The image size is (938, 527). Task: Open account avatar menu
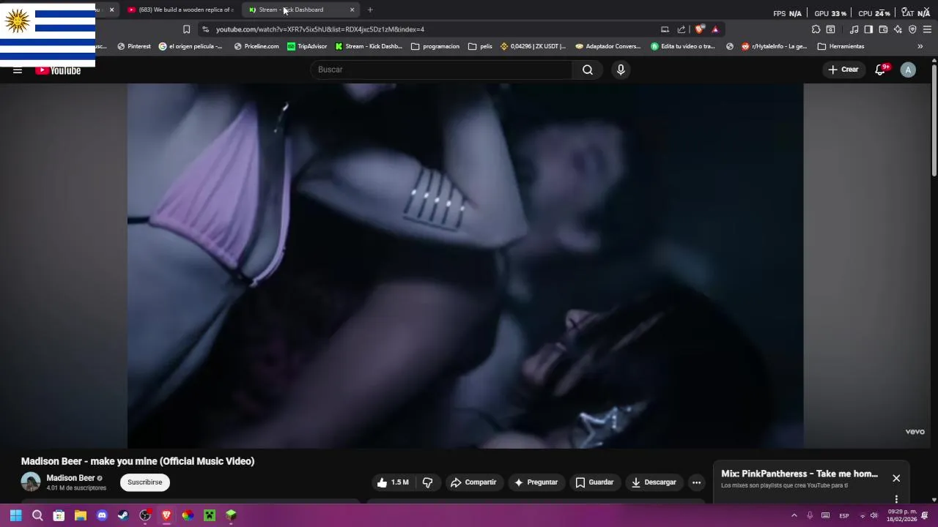(908, 70)
